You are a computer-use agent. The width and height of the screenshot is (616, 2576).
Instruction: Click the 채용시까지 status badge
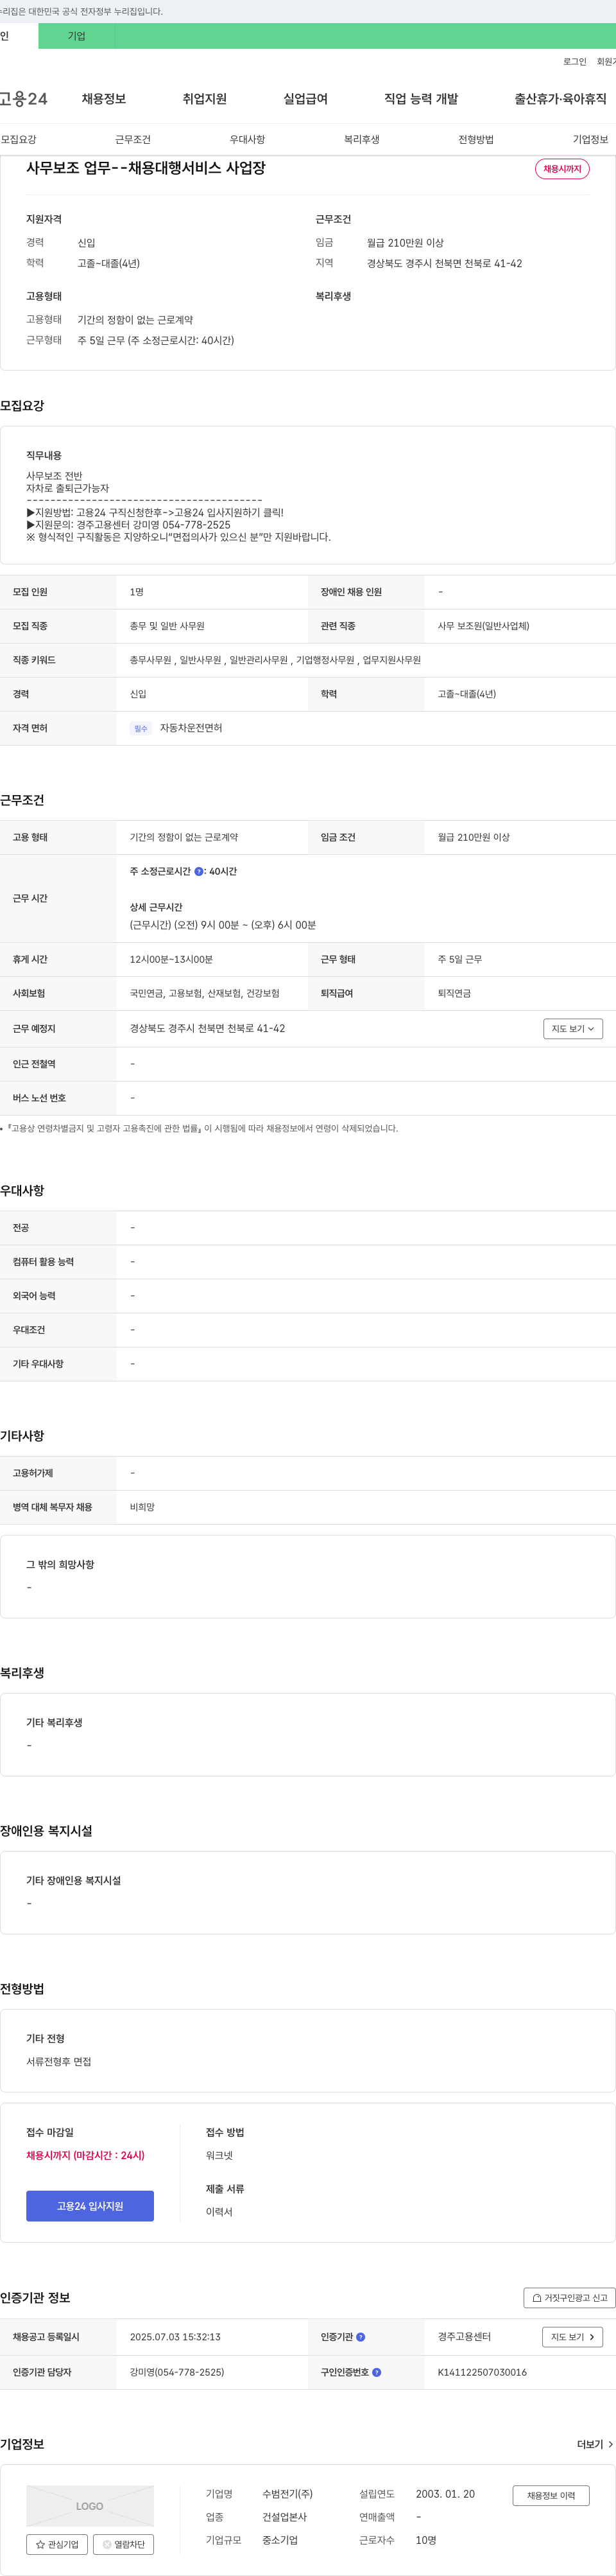pyautogui.click(x=562, y=169)
